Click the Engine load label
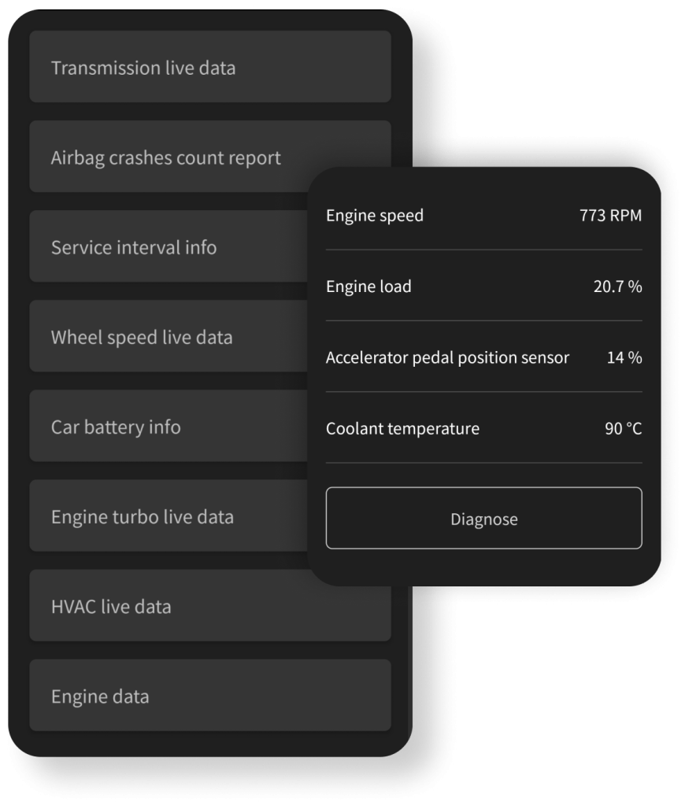 (x=368, y=287)
